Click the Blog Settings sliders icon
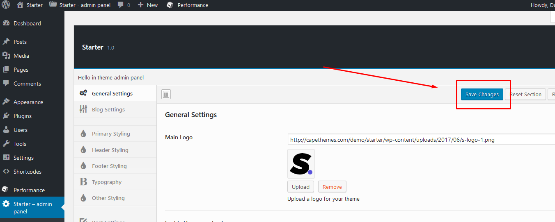 83,109
